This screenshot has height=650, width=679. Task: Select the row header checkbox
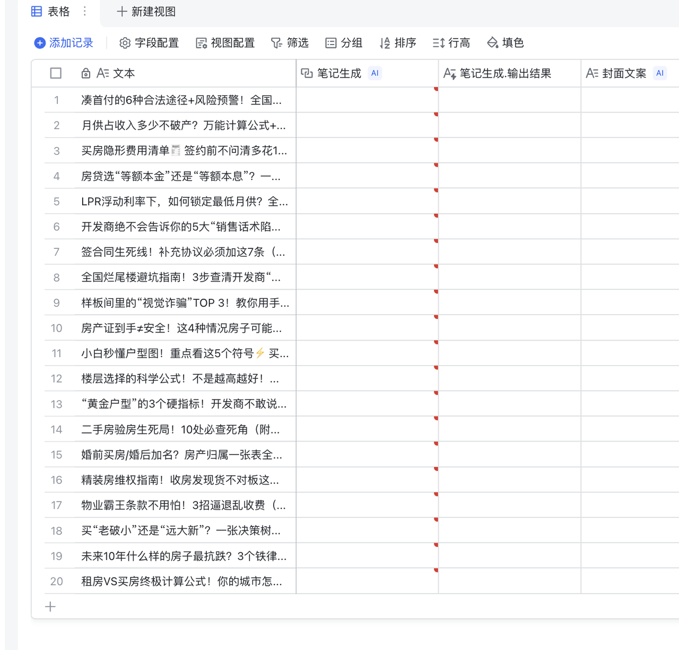56,73
